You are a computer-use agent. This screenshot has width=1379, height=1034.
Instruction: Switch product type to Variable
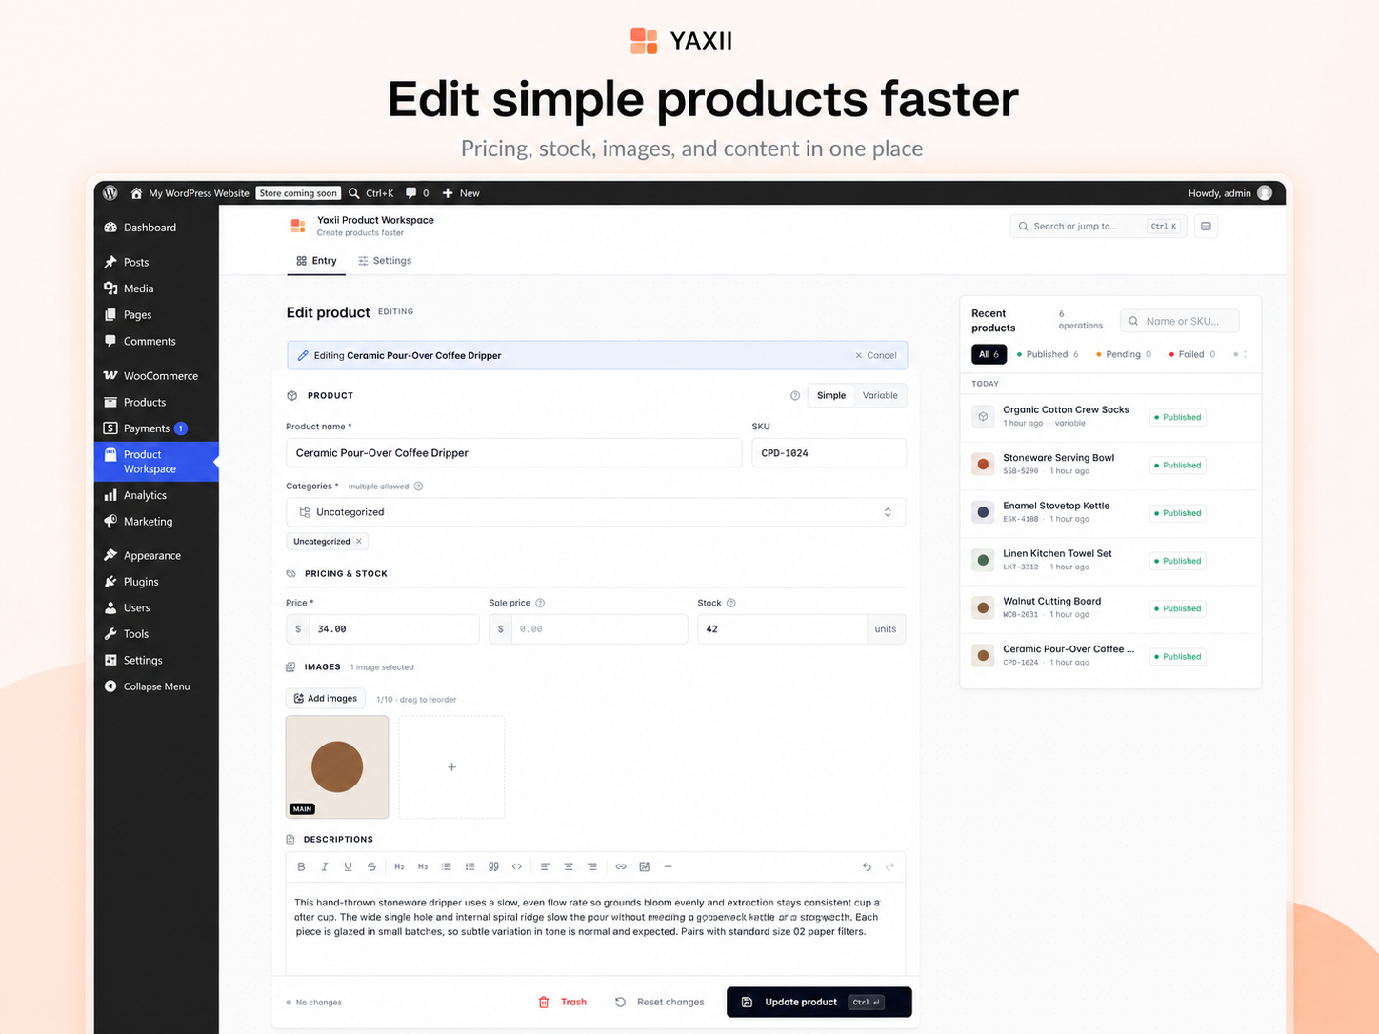tap(880, 395)
